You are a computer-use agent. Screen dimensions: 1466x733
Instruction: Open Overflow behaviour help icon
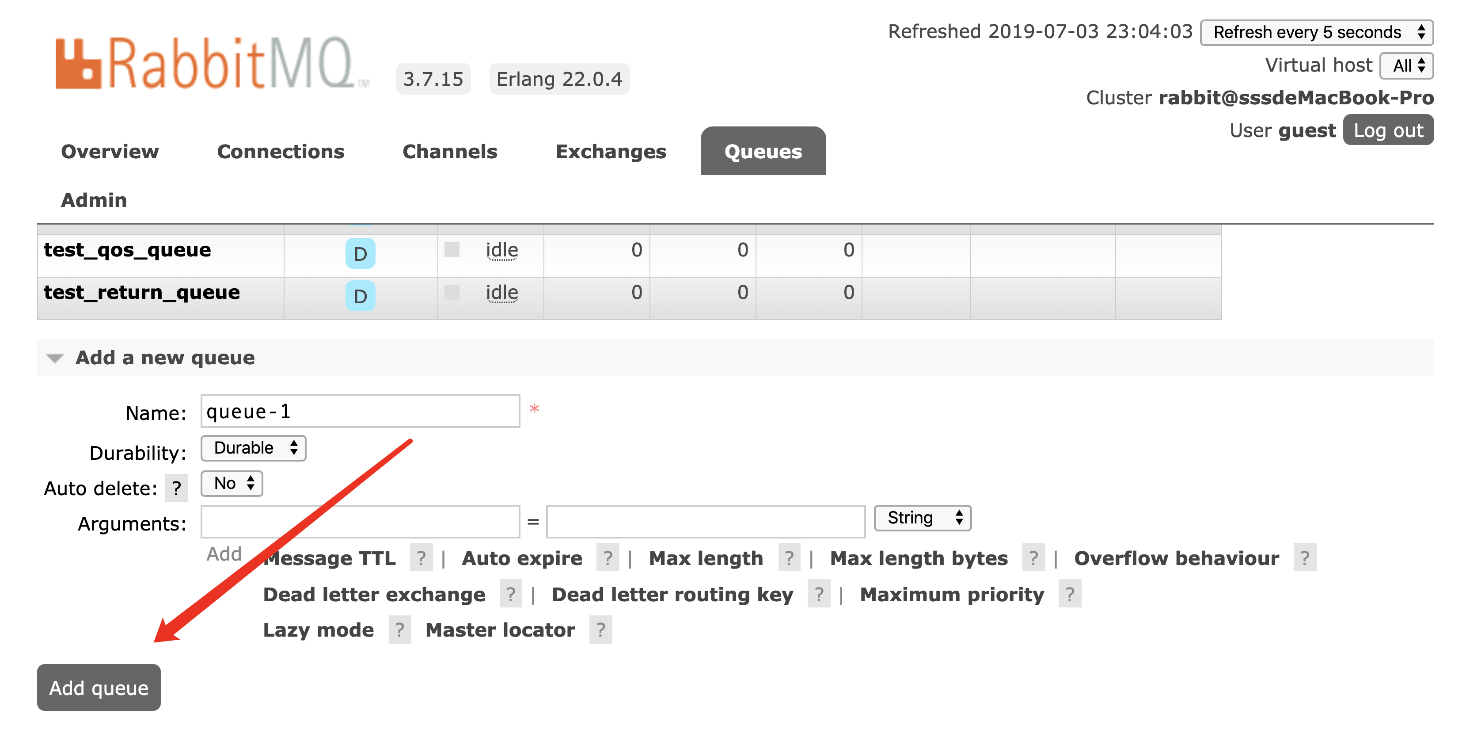[x=1304, y=558]
